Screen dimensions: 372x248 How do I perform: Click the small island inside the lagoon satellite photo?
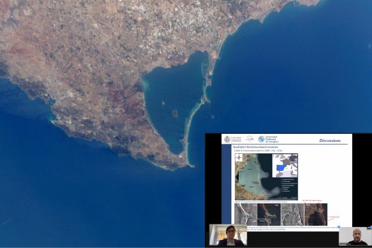175,113
